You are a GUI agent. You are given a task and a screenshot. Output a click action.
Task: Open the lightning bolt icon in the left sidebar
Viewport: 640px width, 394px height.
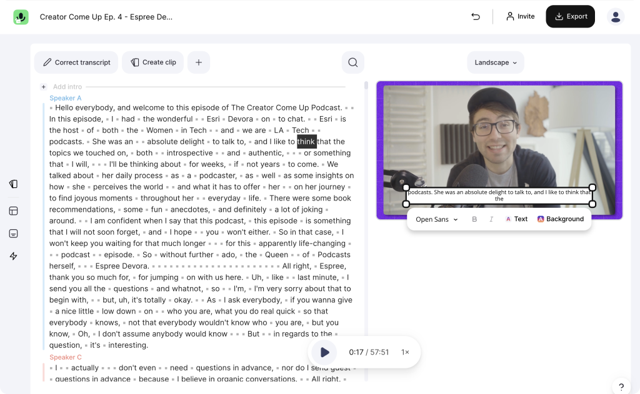(14, 256)
